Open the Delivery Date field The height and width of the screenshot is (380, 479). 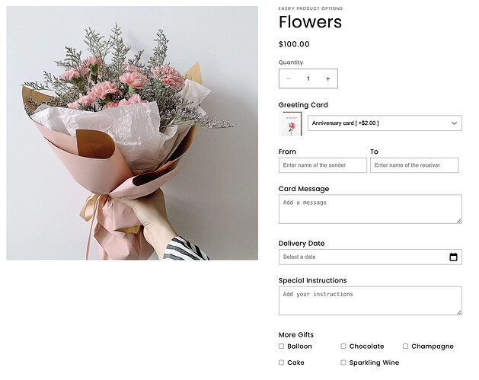(362, 257)
